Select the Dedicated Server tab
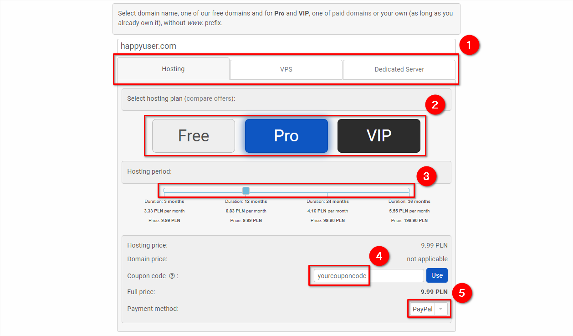This screenshot has width=573, height=336. (x=399, y=70)
